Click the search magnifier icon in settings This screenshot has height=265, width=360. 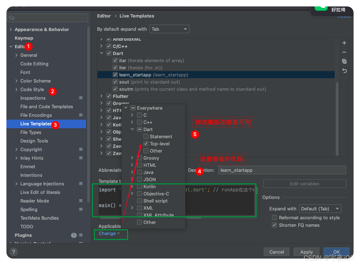click(x=12, y=18)
